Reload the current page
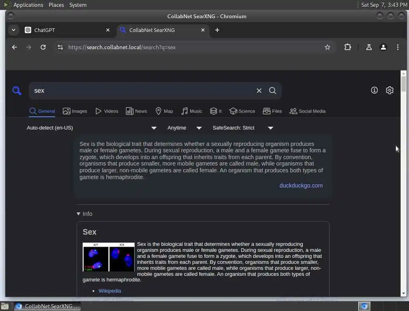This screenshot has height=311, width=409. click(43, 47)
